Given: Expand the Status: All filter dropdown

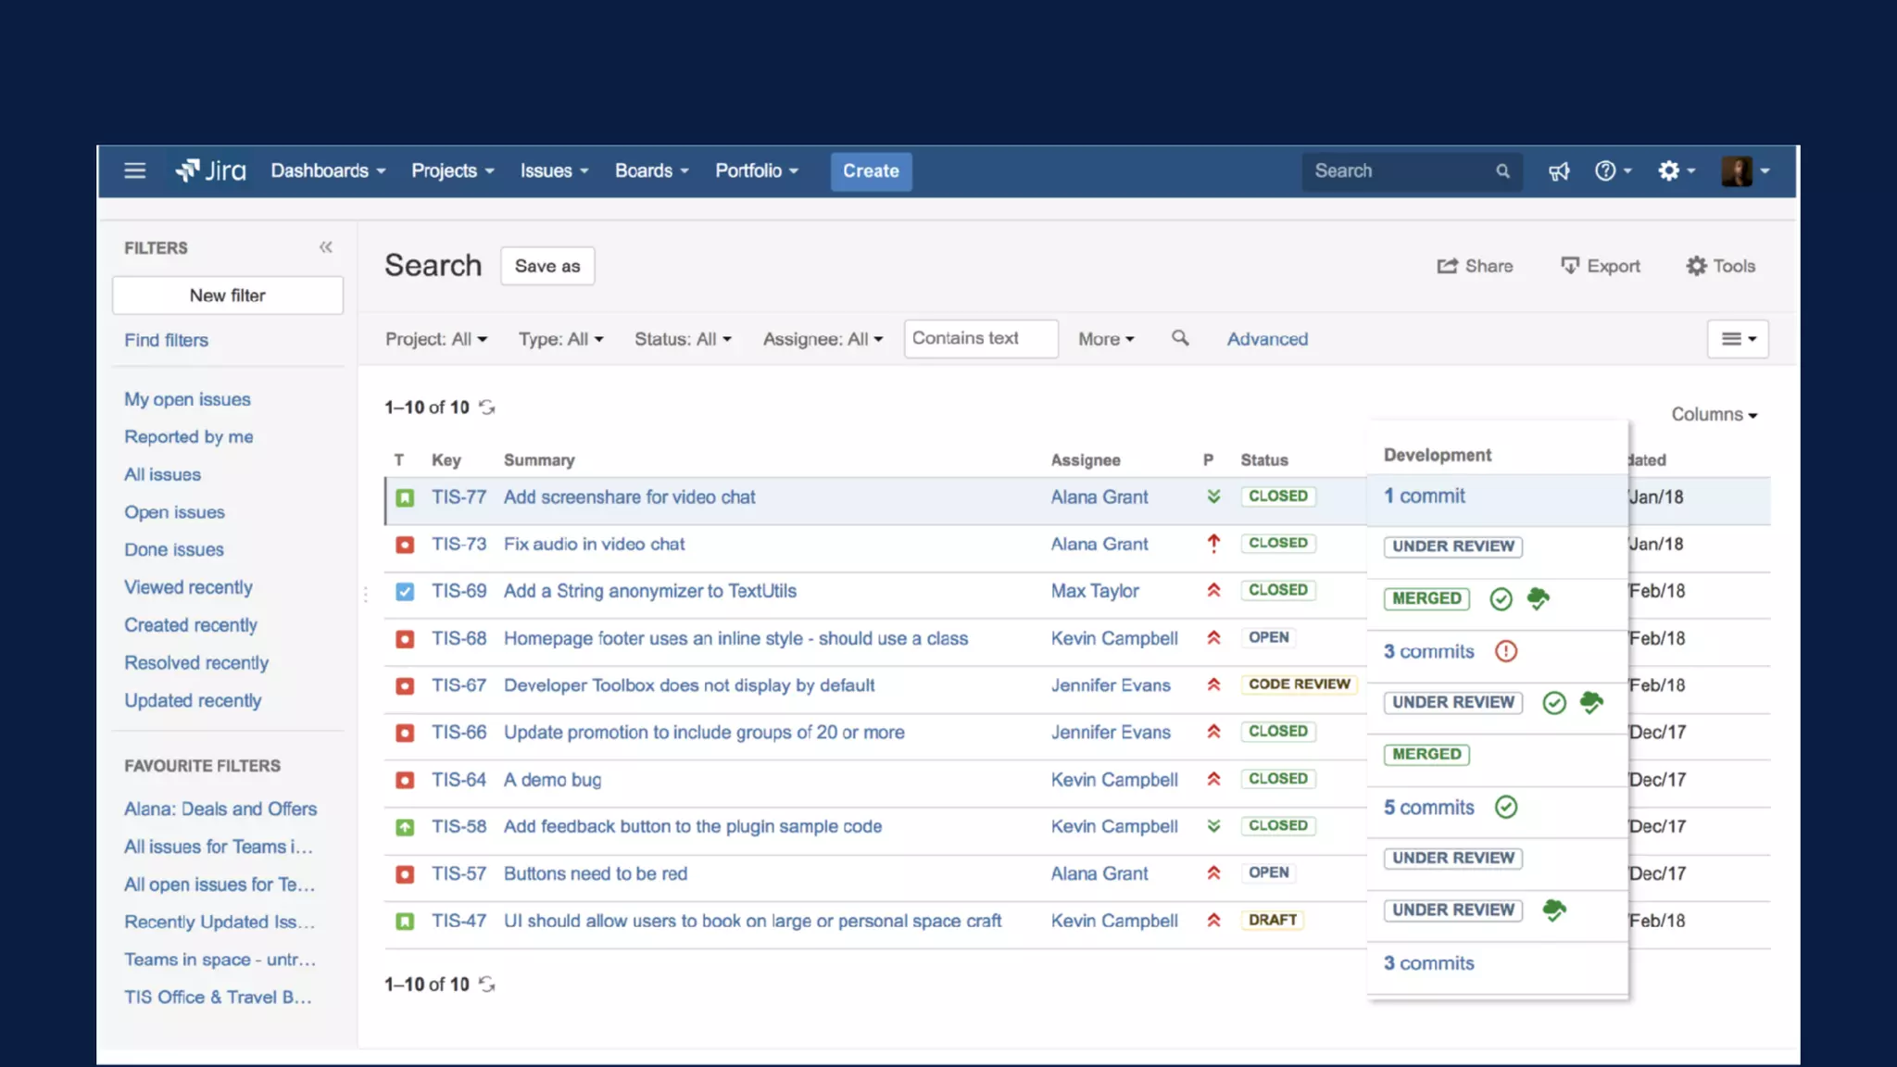Looking at the screenshot, I should (683, 339).
